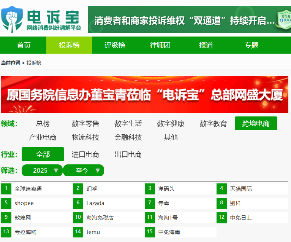Select the 数字生活 domain filter

[x=128, y=123]
